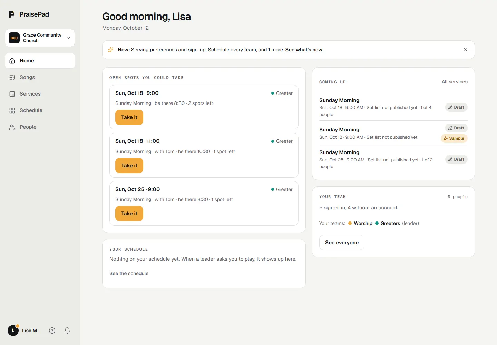
Task: Click the Sample badge
Action: coord(454,138)
